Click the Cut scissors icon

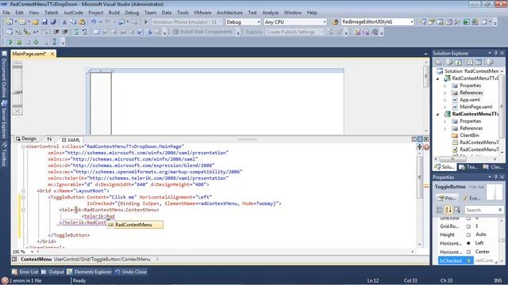[64, 22]
